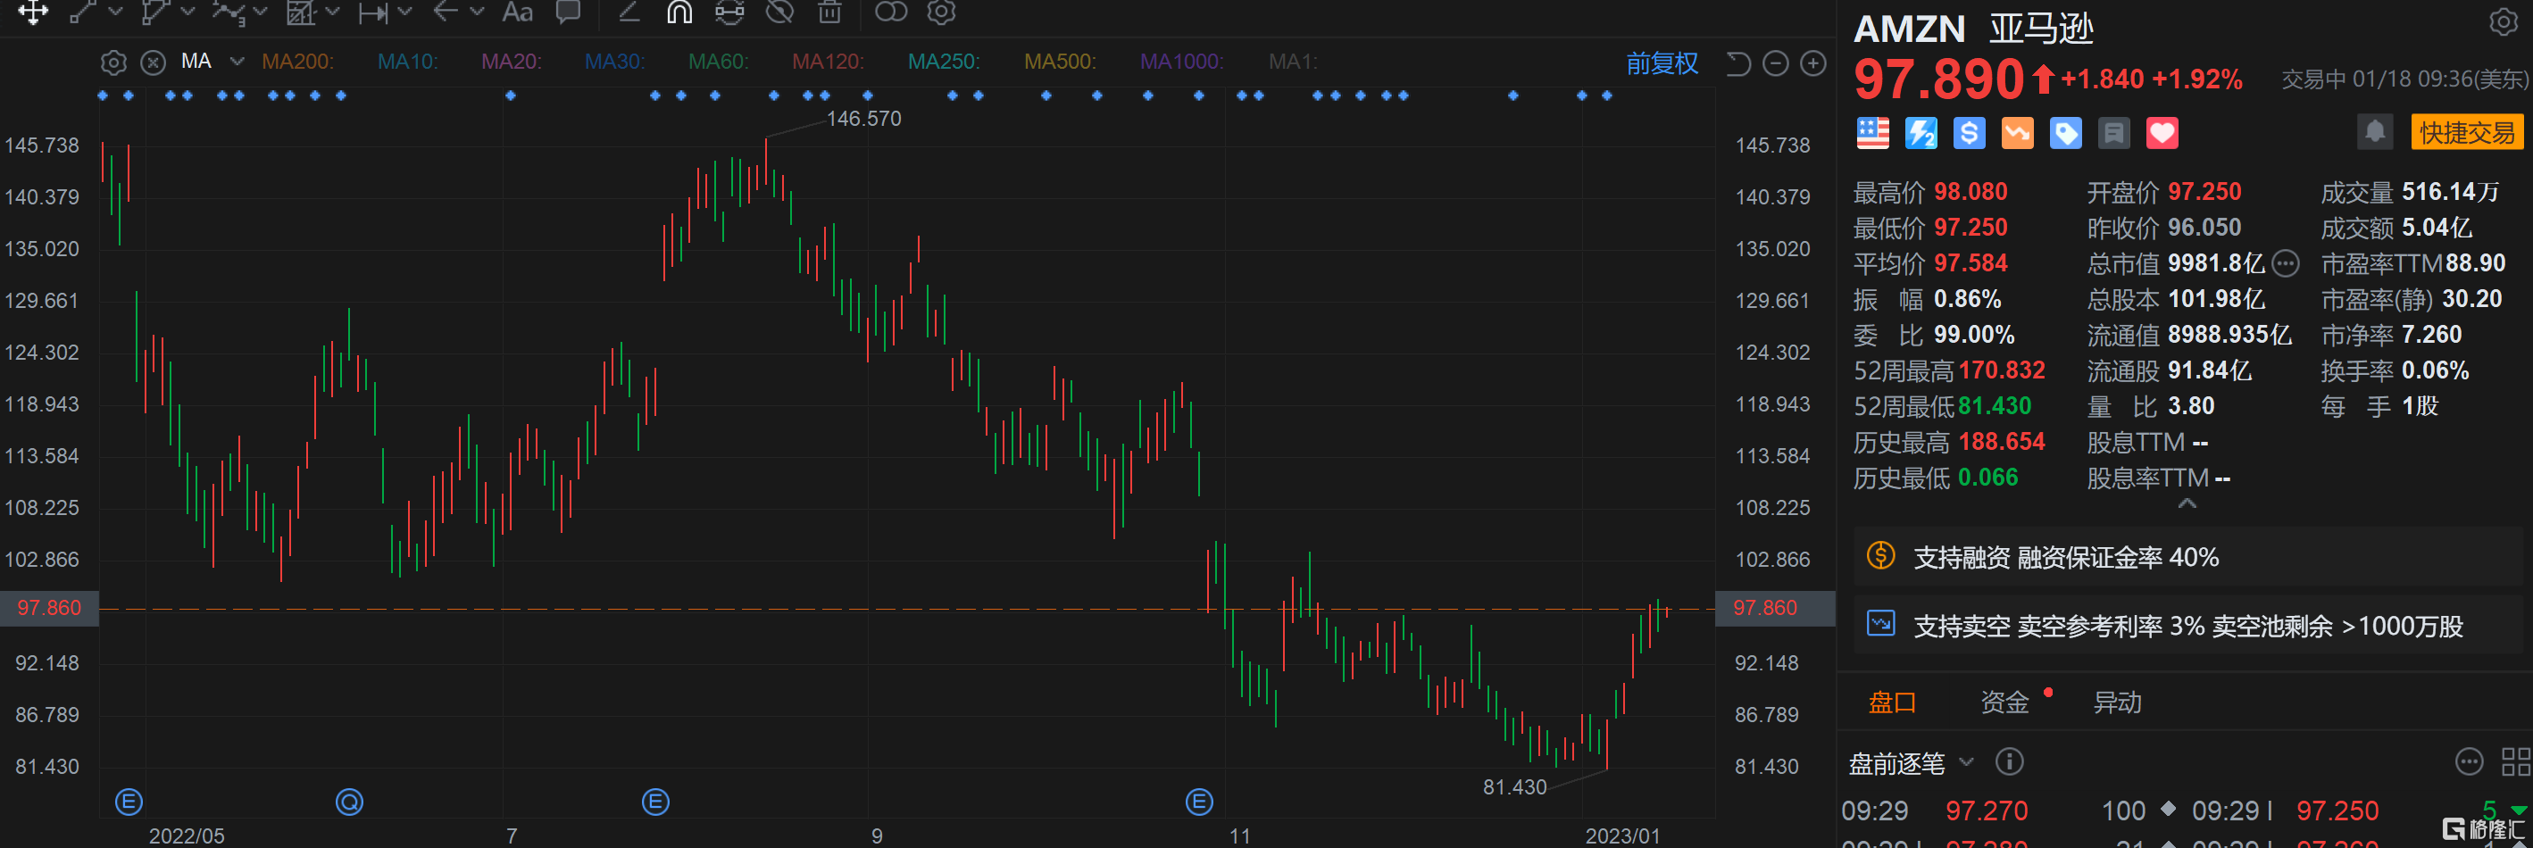Click the eraser/pen drawing icon

pos(629,12)
